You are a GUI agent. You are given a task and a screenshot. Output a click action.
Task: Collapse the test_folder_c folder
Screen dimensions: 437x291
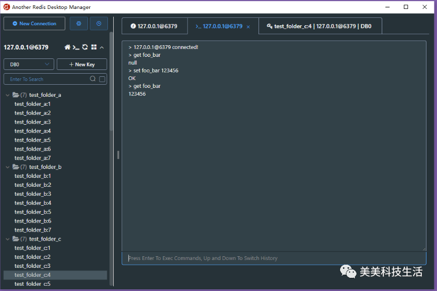[x=7, y=239]
